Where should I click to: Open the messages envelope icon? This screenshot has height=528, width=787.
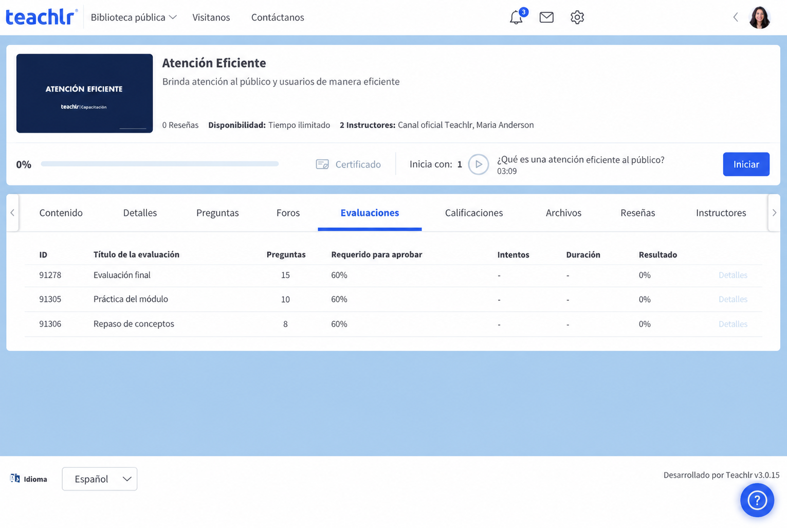pyautogui.click(x=546, y=17)
